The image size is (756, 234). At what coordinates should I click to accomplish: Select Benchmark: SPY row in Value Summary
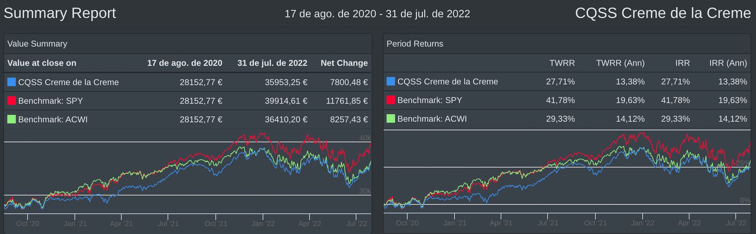point(188,100)
